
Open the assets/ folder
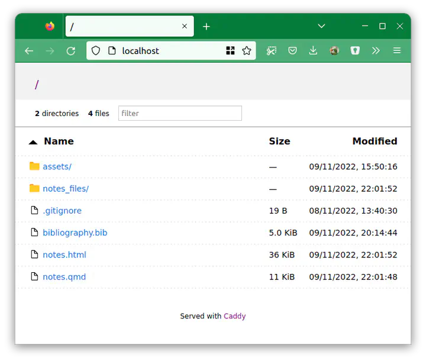pos(57,167)
